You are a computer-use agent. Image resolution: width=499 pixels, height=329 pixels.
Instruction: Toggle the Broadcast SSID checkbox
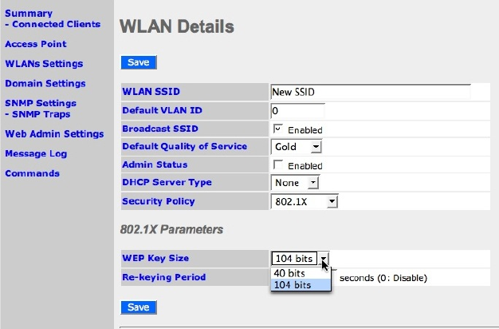(x=278, y=129)
